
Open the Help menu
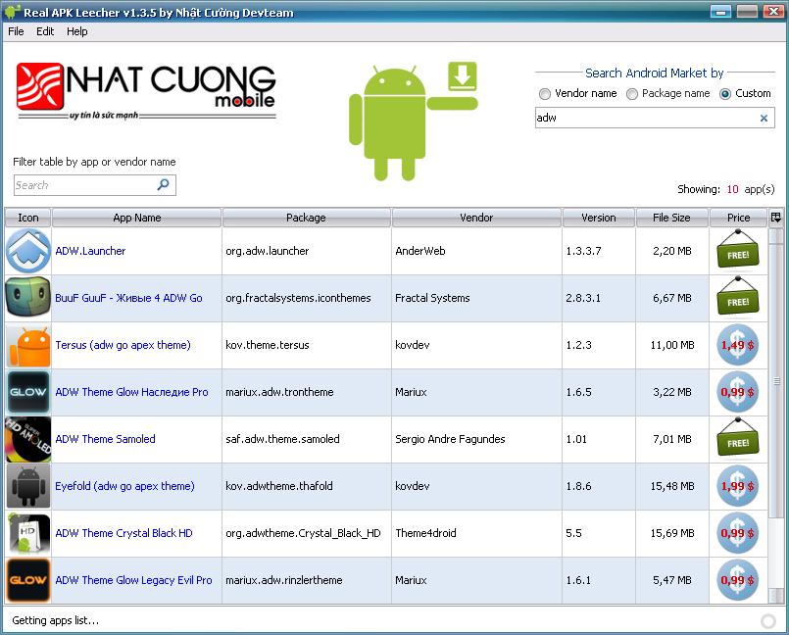(77, 31)
